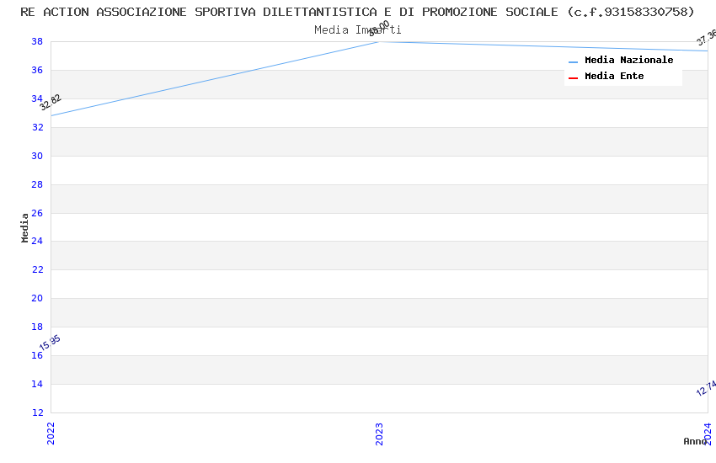Click the 32.82 data point label
Viewport: 716px width, 463px height.
click(51, 103)
